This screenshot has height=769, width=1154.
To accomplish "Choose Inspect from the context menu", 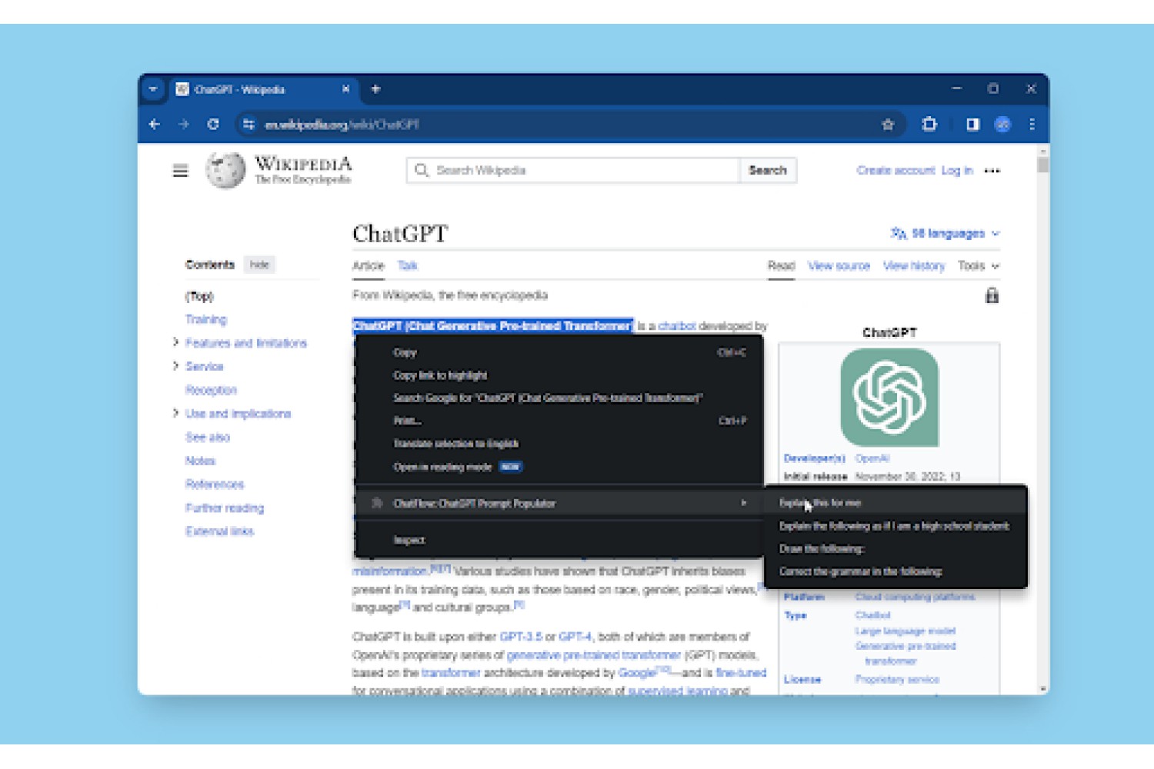I will coord(559,540).
